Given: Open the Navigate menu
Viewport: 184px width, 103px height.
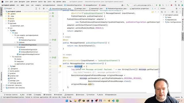Looking at the screenshot, I should tap(22, 2).
